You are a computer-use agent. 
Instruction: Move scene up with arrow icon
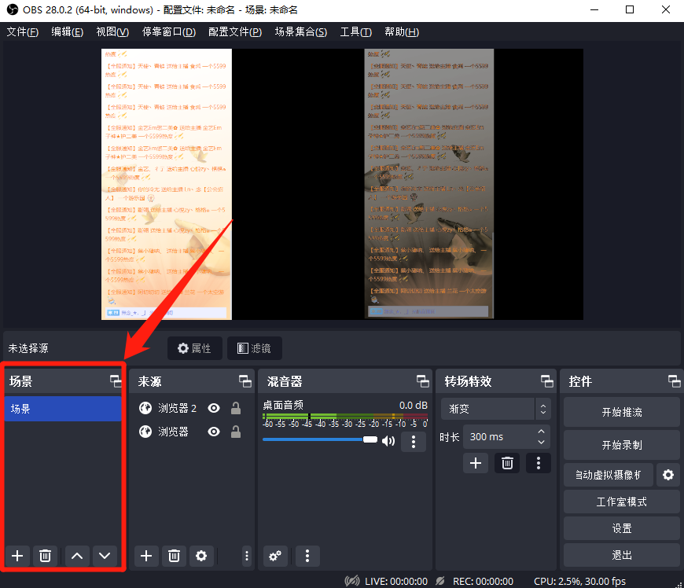[77, 556]
